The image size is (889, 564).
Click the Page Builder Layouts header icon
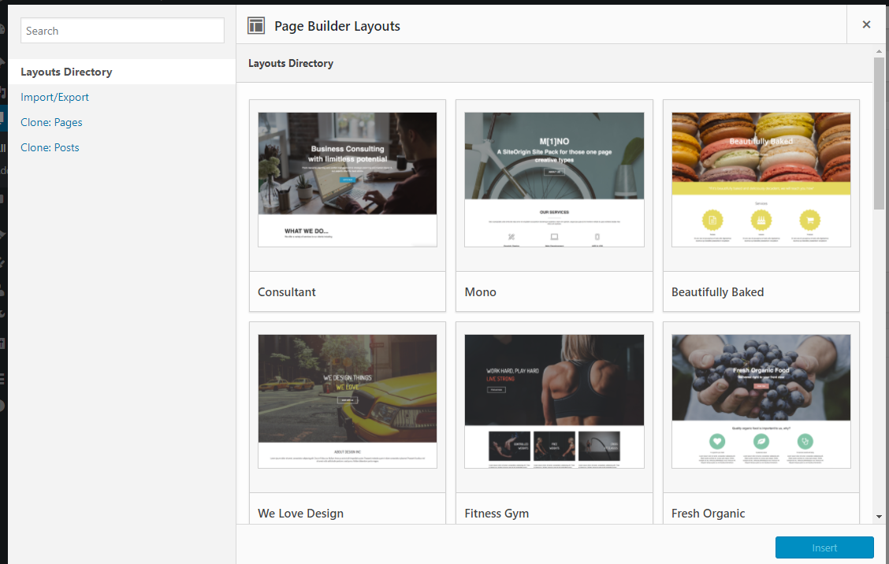coord(256,25)
